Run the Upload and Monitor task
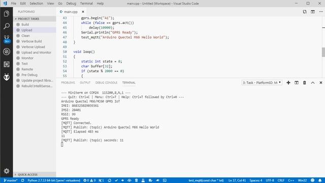 35,52
